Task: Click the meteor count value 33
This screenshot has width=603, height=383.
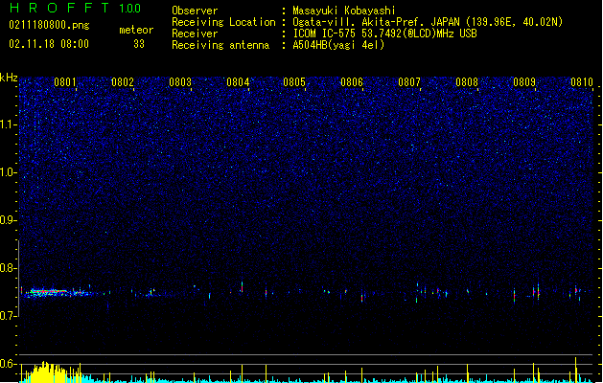Action: [139, 44]
